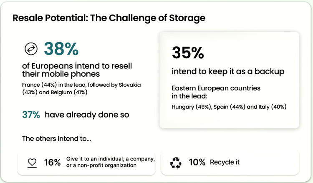This screenshot has height=183, width=313.
Task: Click 'The others intend to...' text
Action: point(56,139)
